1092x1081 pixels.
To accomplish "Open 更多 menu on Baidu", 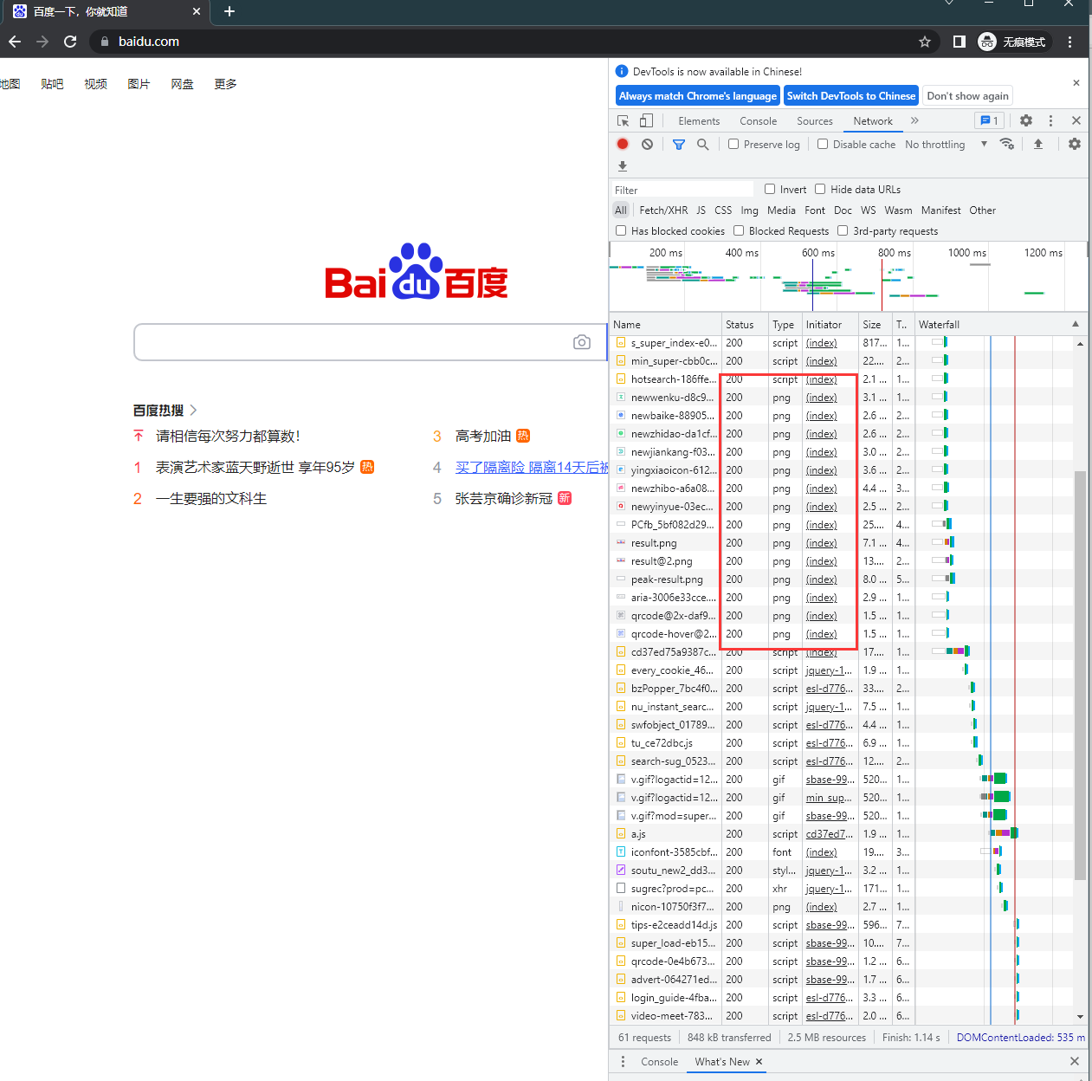I will [x=225, y=84].
